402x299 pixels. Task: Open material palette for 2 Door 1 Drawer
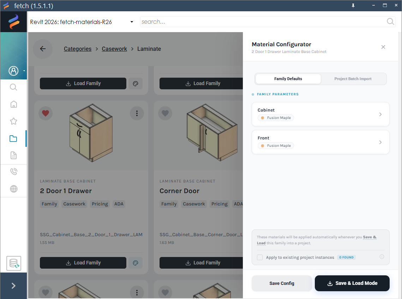click(x=136, y=263)
